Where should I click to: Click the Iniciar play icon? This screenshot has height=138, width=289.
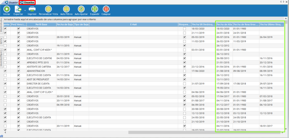tap(7, 9)
